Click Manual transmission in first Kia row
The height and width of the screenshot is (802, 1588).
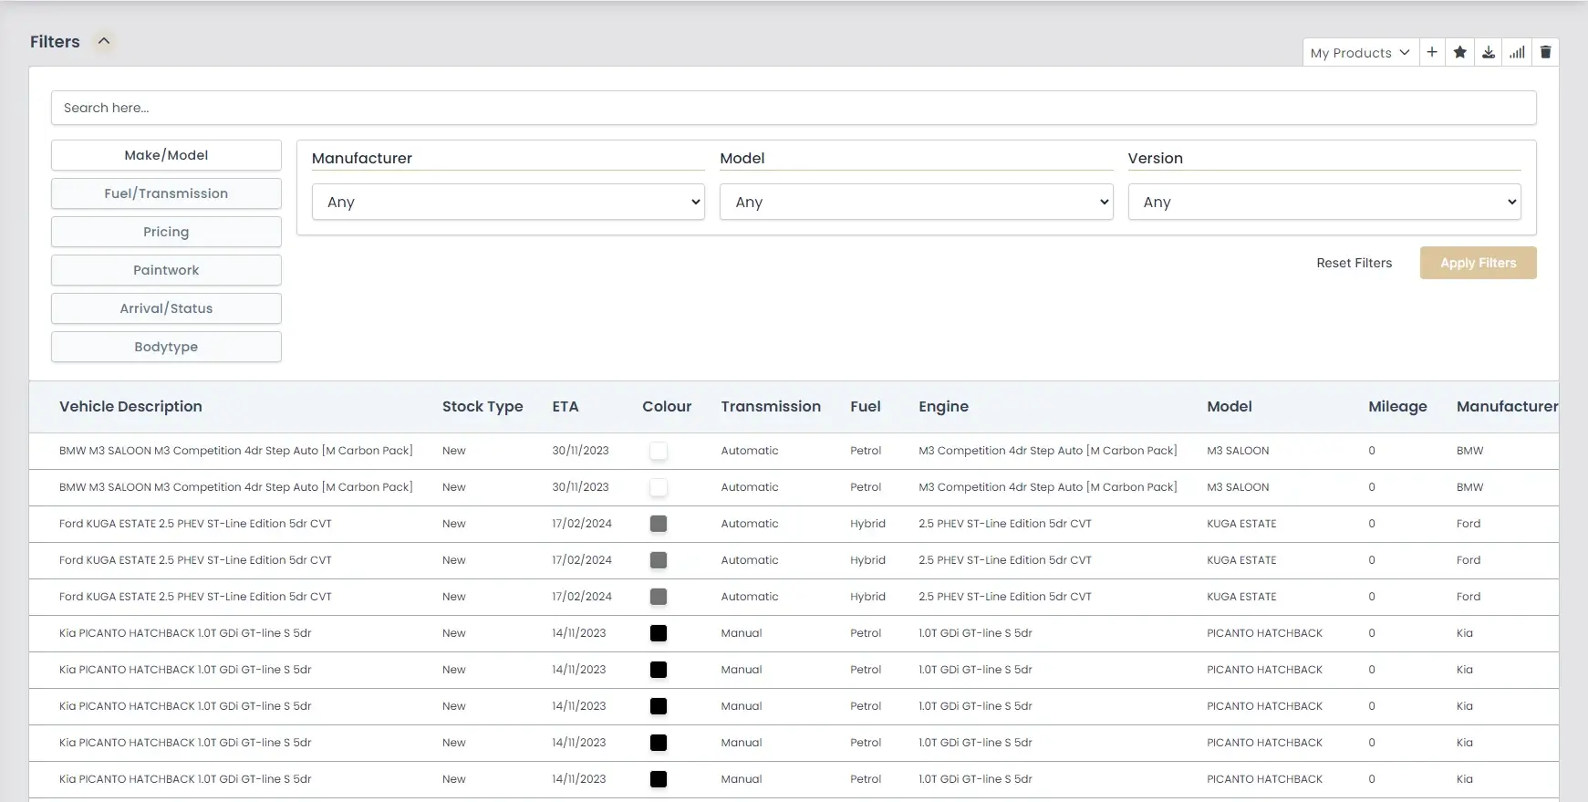[x=742, y=633]
